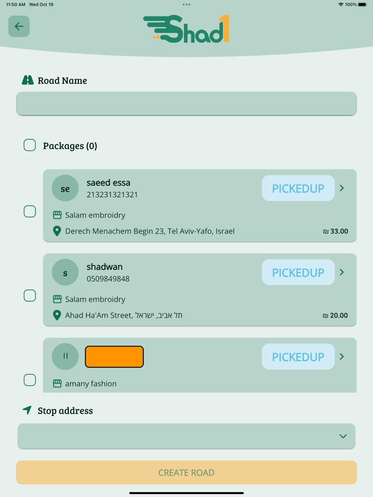The width and height of the screenshot is (373, 497).
Task: Click the 'se' avatar for saeed essa
Action: [x=65, y=188]
